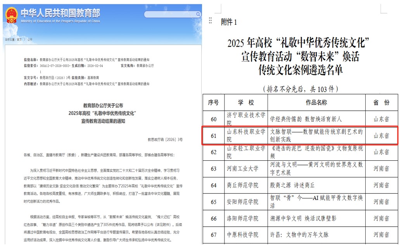Go to the 公开 breadcrumb link

click(x=30, y=40)
